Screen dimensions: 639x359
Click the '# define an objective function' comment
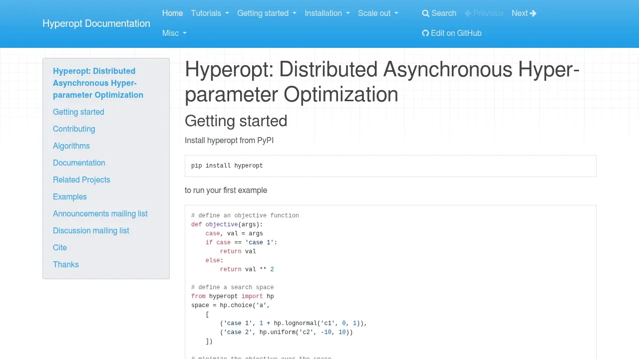click(245, 216)
